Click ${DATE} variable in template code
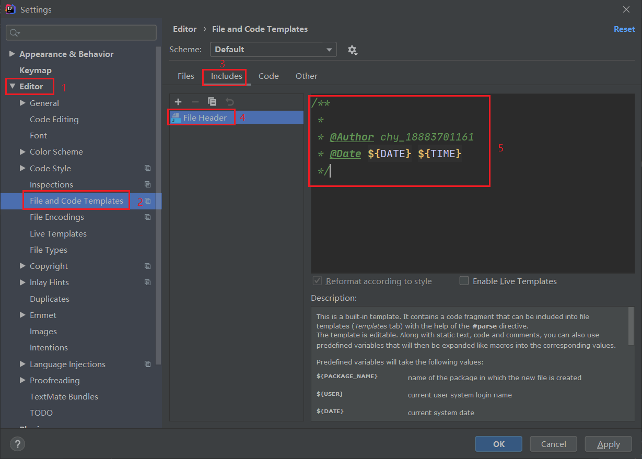The width and height of the screenshot is (642, 459). 390,154
